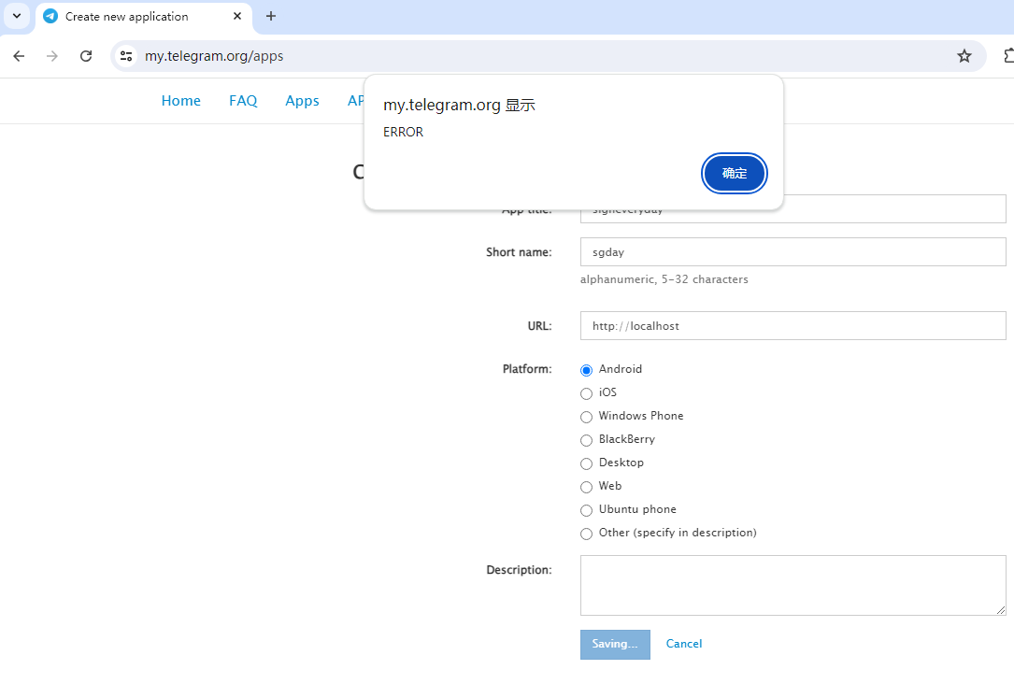The height and width of the screenshot is (698, 1014).
Task: Click the Description text area
Action: coord(793,586)
